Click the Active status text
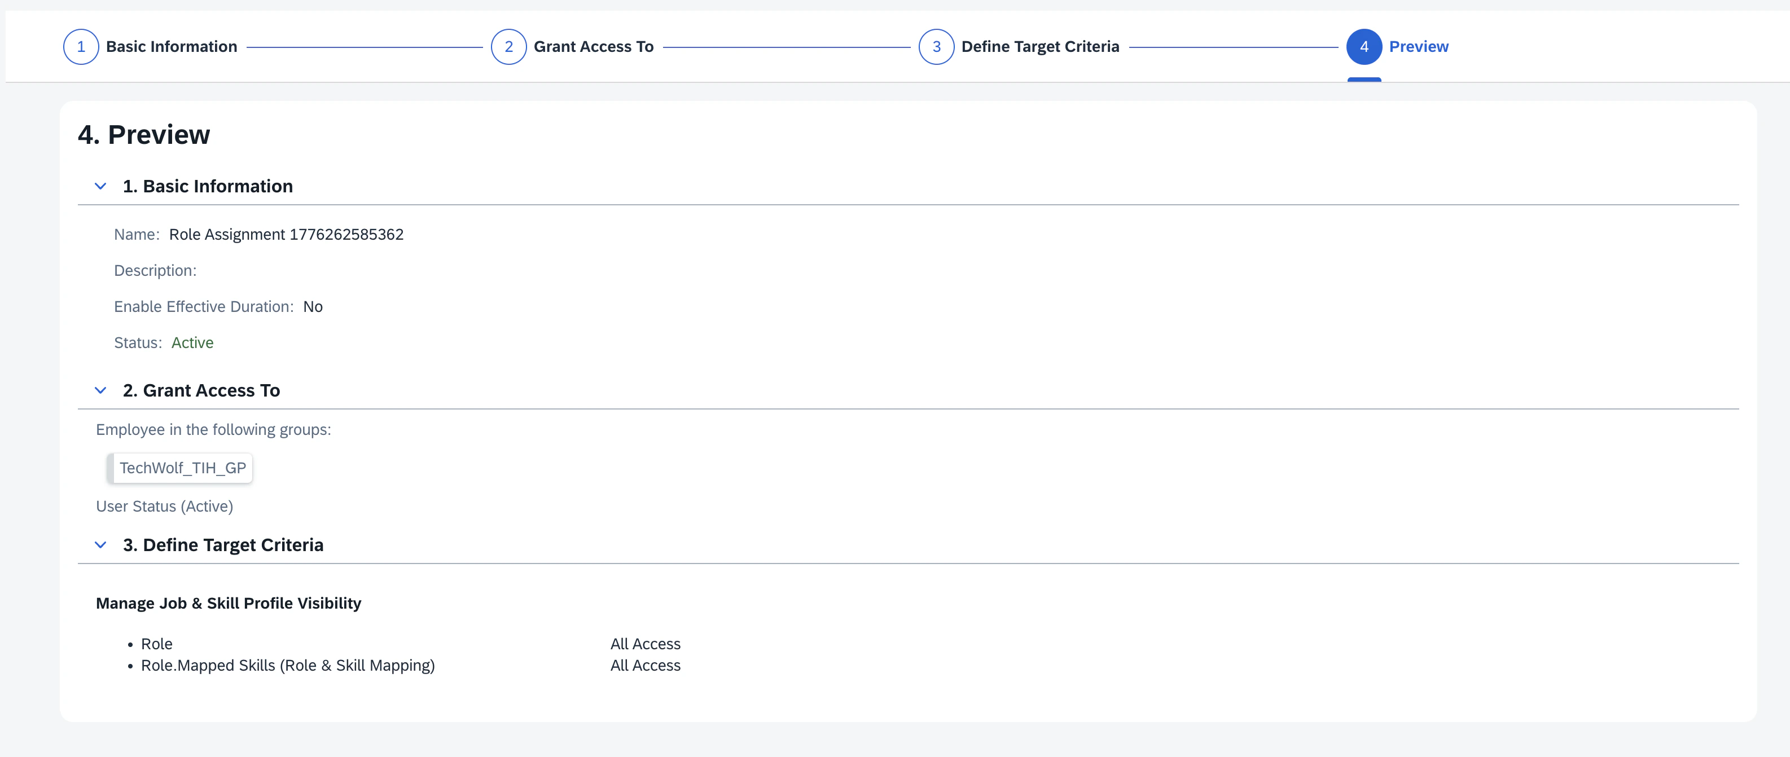Screen dimensions: 1790x757 pos(192,342)
